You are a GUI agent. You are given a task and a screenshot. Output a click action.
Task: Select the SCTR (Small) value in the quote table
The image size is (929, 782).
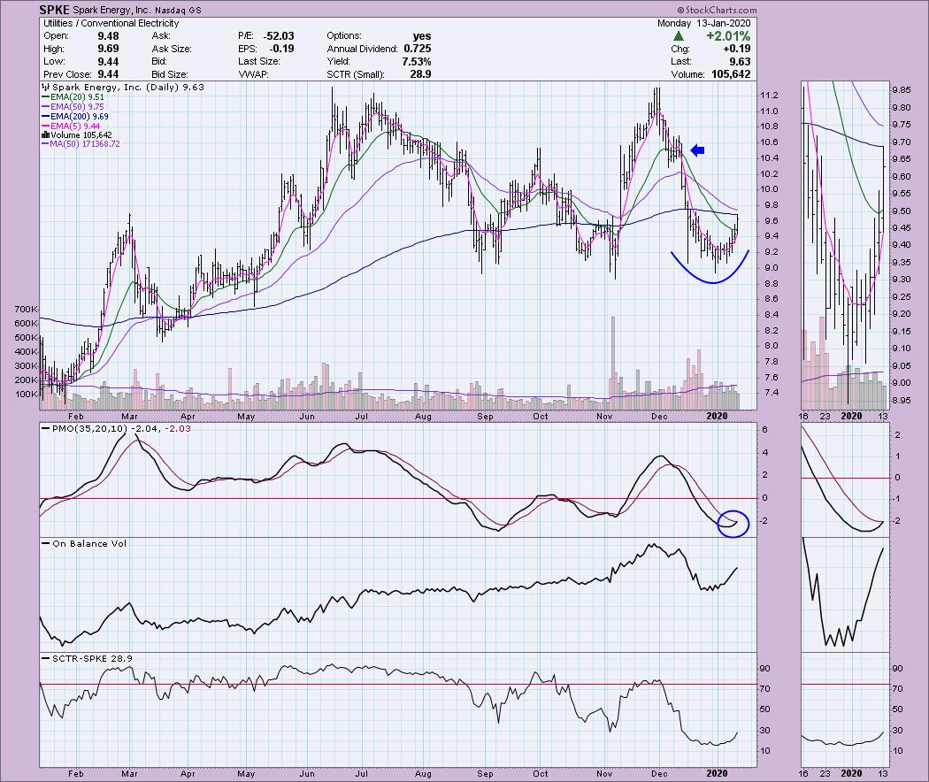point(421,74)
